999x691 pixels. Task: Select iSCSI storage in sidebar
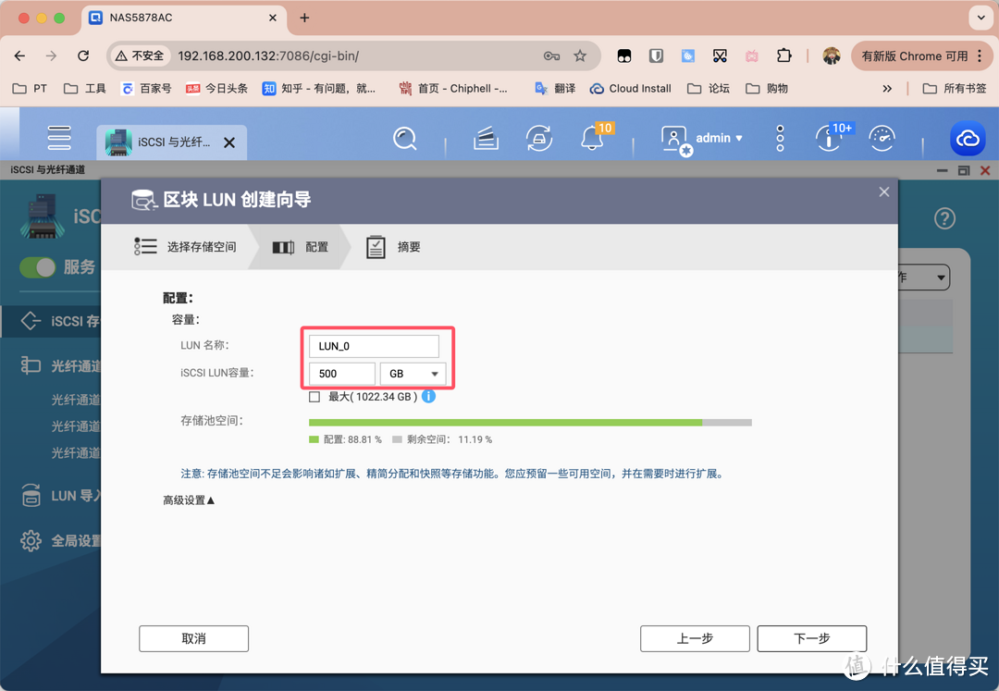(x=51, y=321)
